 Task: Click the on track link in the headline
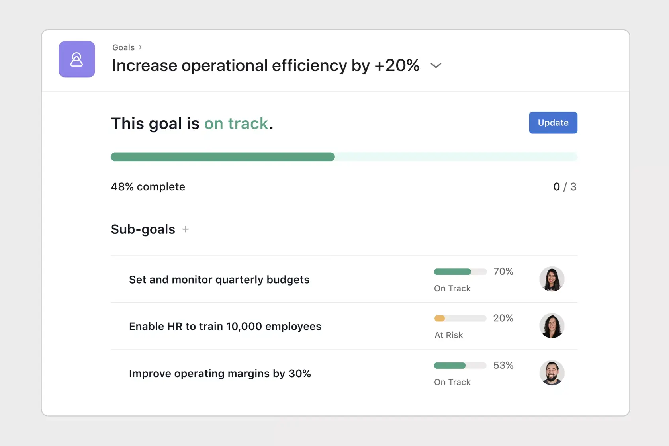pos(237,123)
